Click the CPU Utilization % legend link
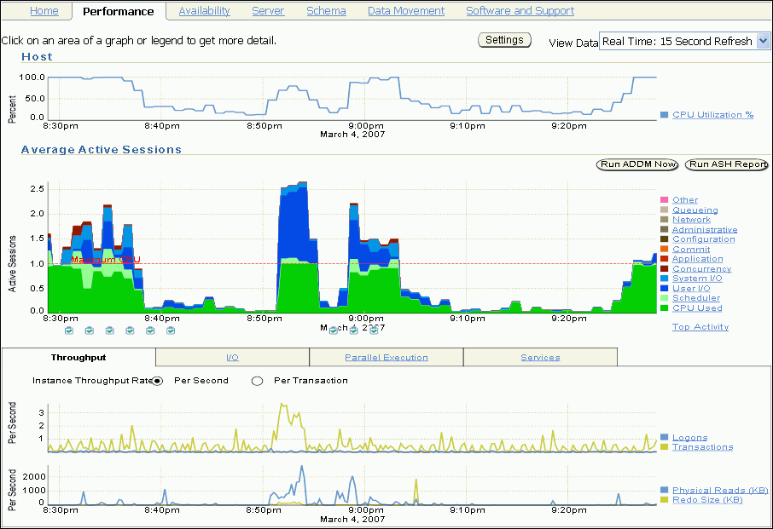Screen dimensions: 773x529 pos(712,115)
